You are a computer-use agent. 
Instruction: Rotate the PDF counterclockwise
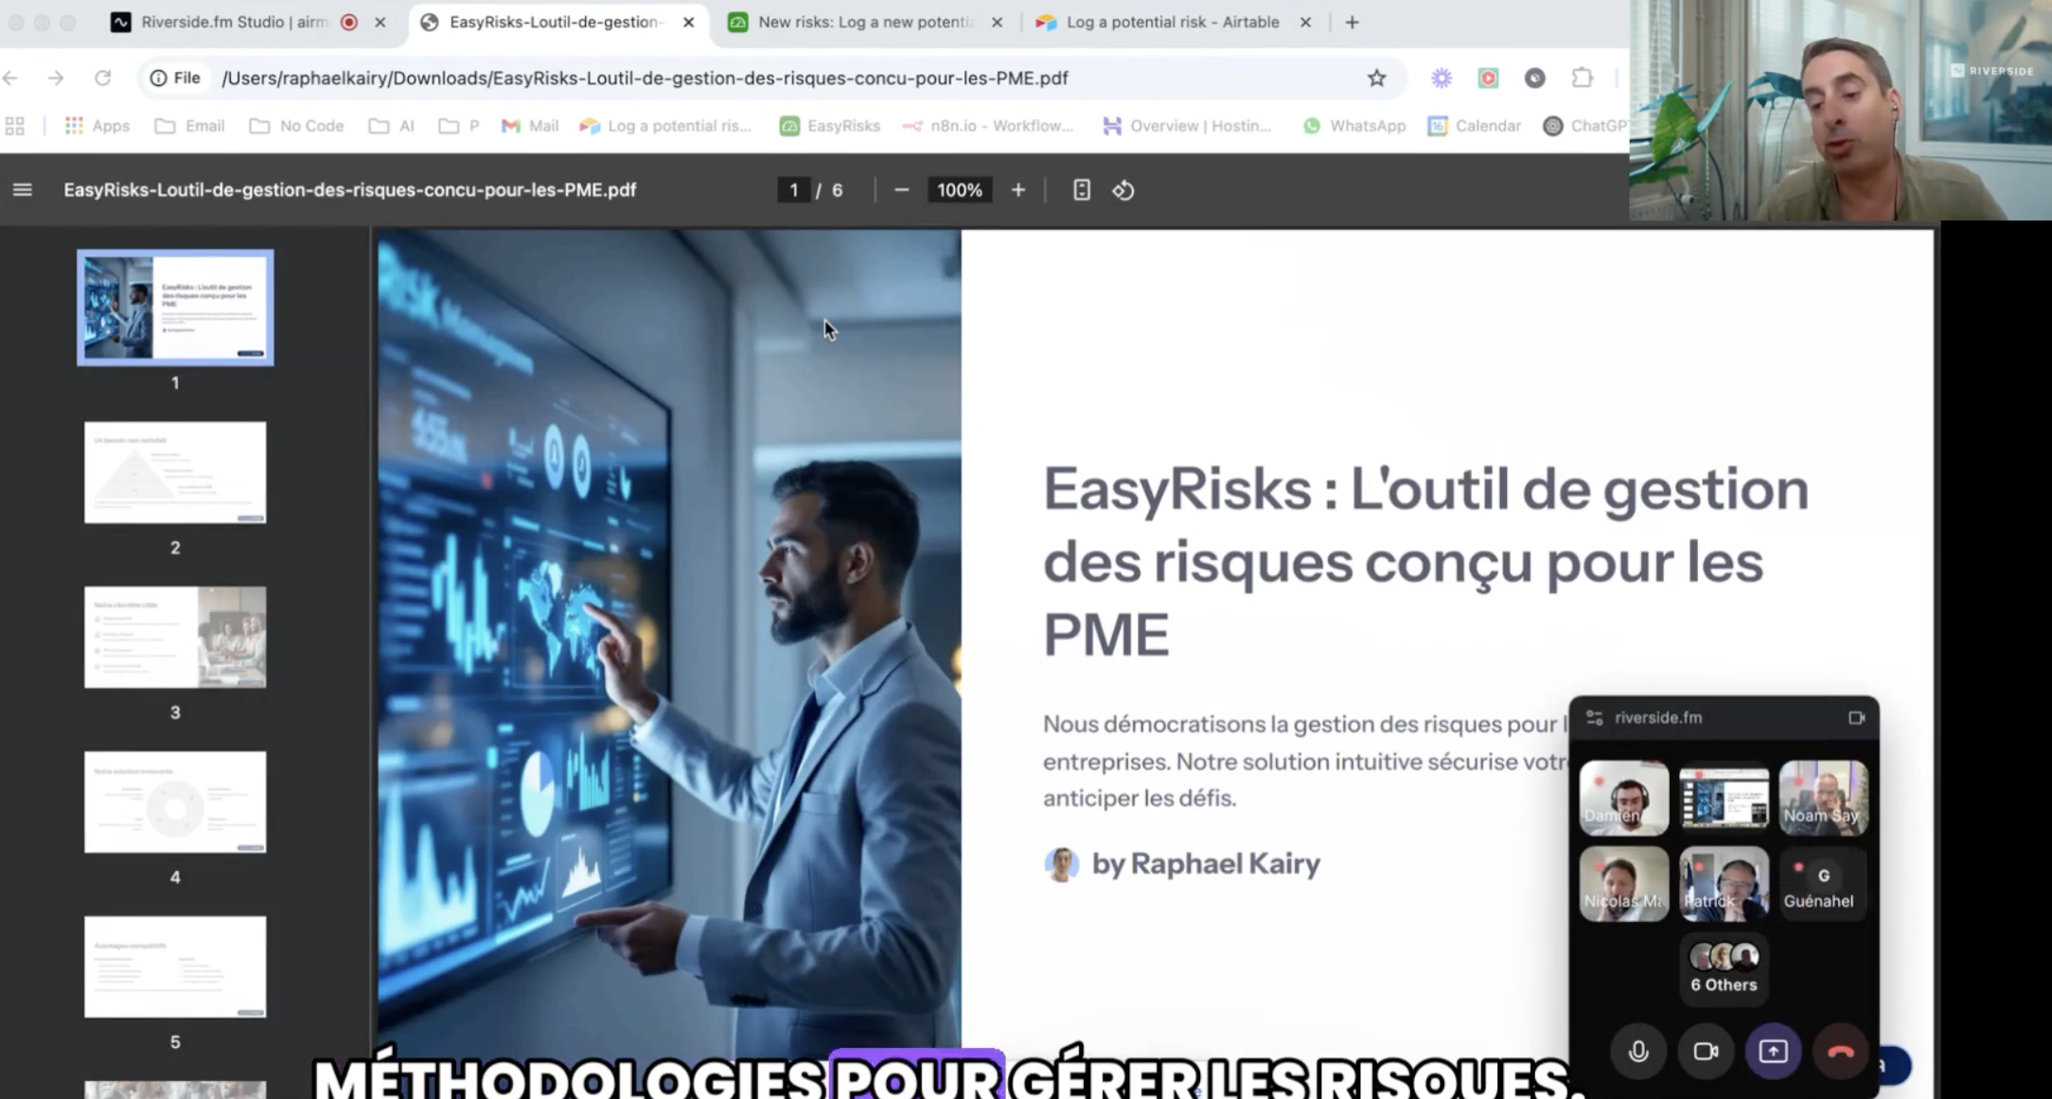coord(1123,190)
